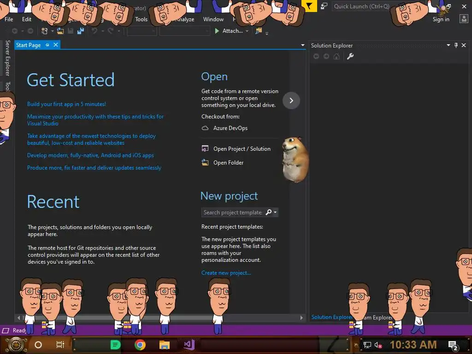Click the Windows Start button
472x354 pixels.
click(16, 345)
